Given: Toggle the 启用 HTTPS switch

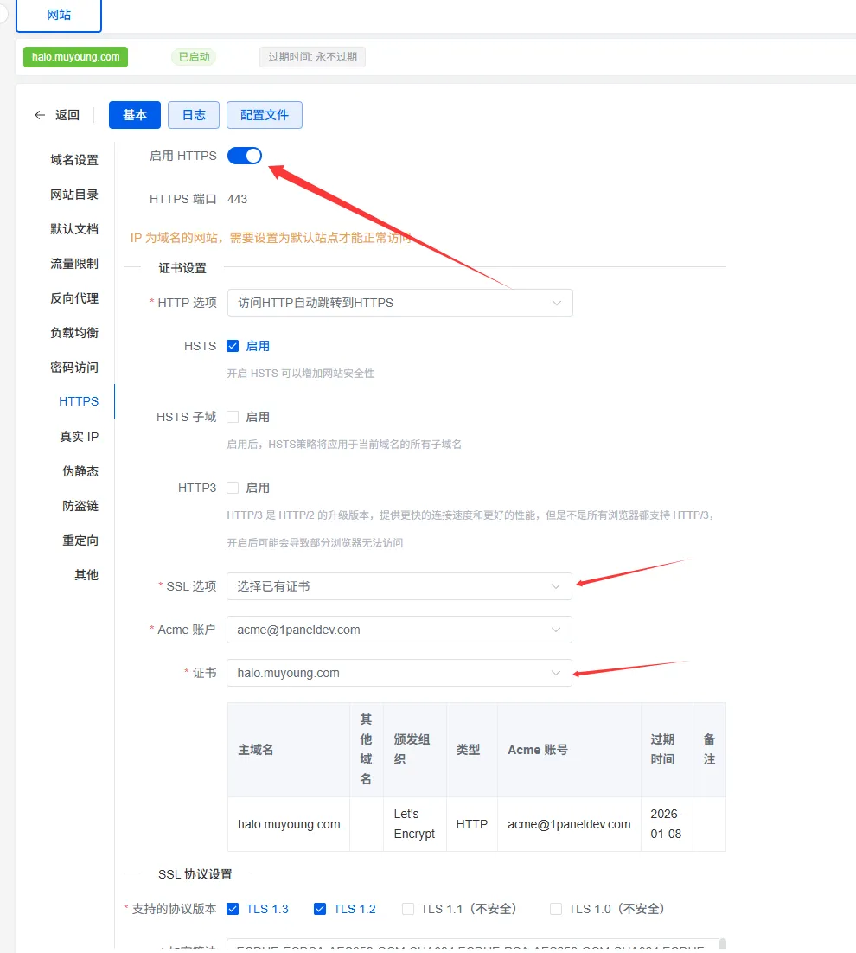Looking at the screenshot, I should pos(244,157).
